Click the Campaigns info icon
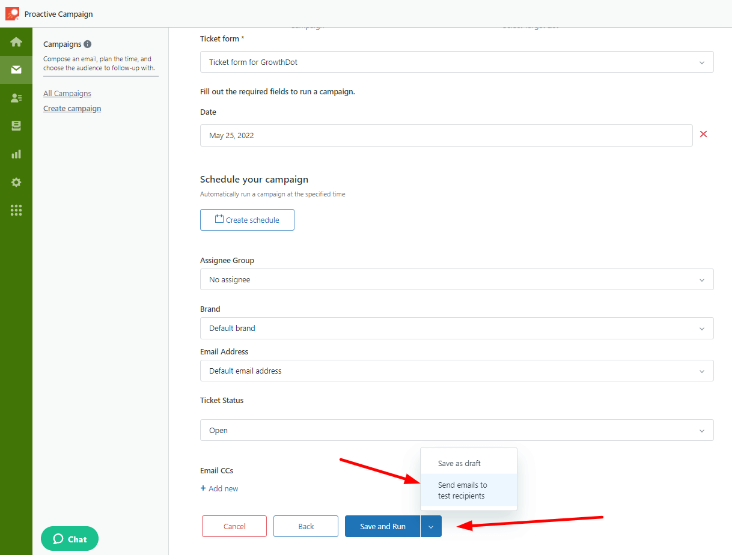This screenshot has width=732, height=555. pyautogui.click(x=88, y=44)
